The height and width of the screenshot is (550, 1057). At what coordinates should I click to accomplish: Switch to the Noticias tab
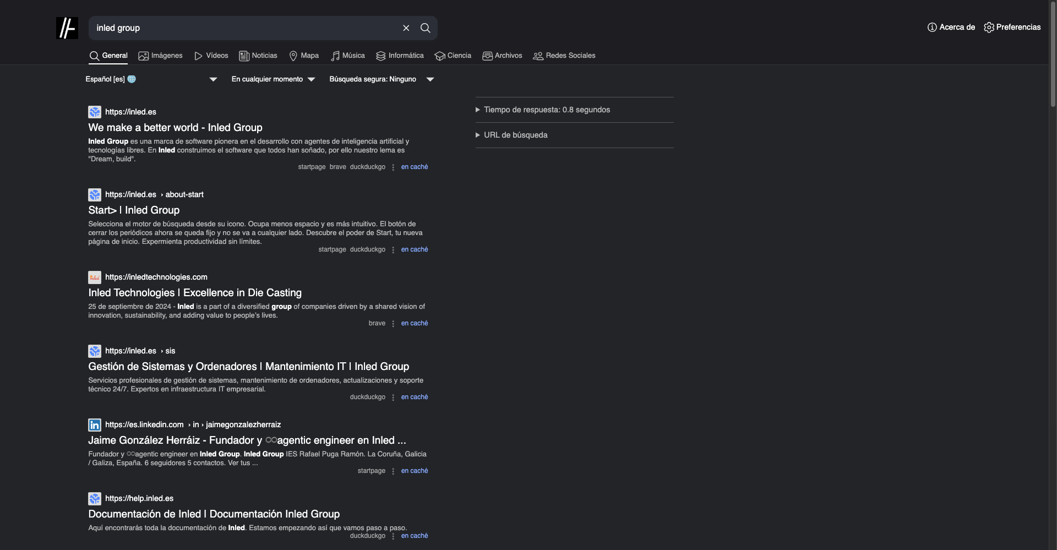click(258, 56)
